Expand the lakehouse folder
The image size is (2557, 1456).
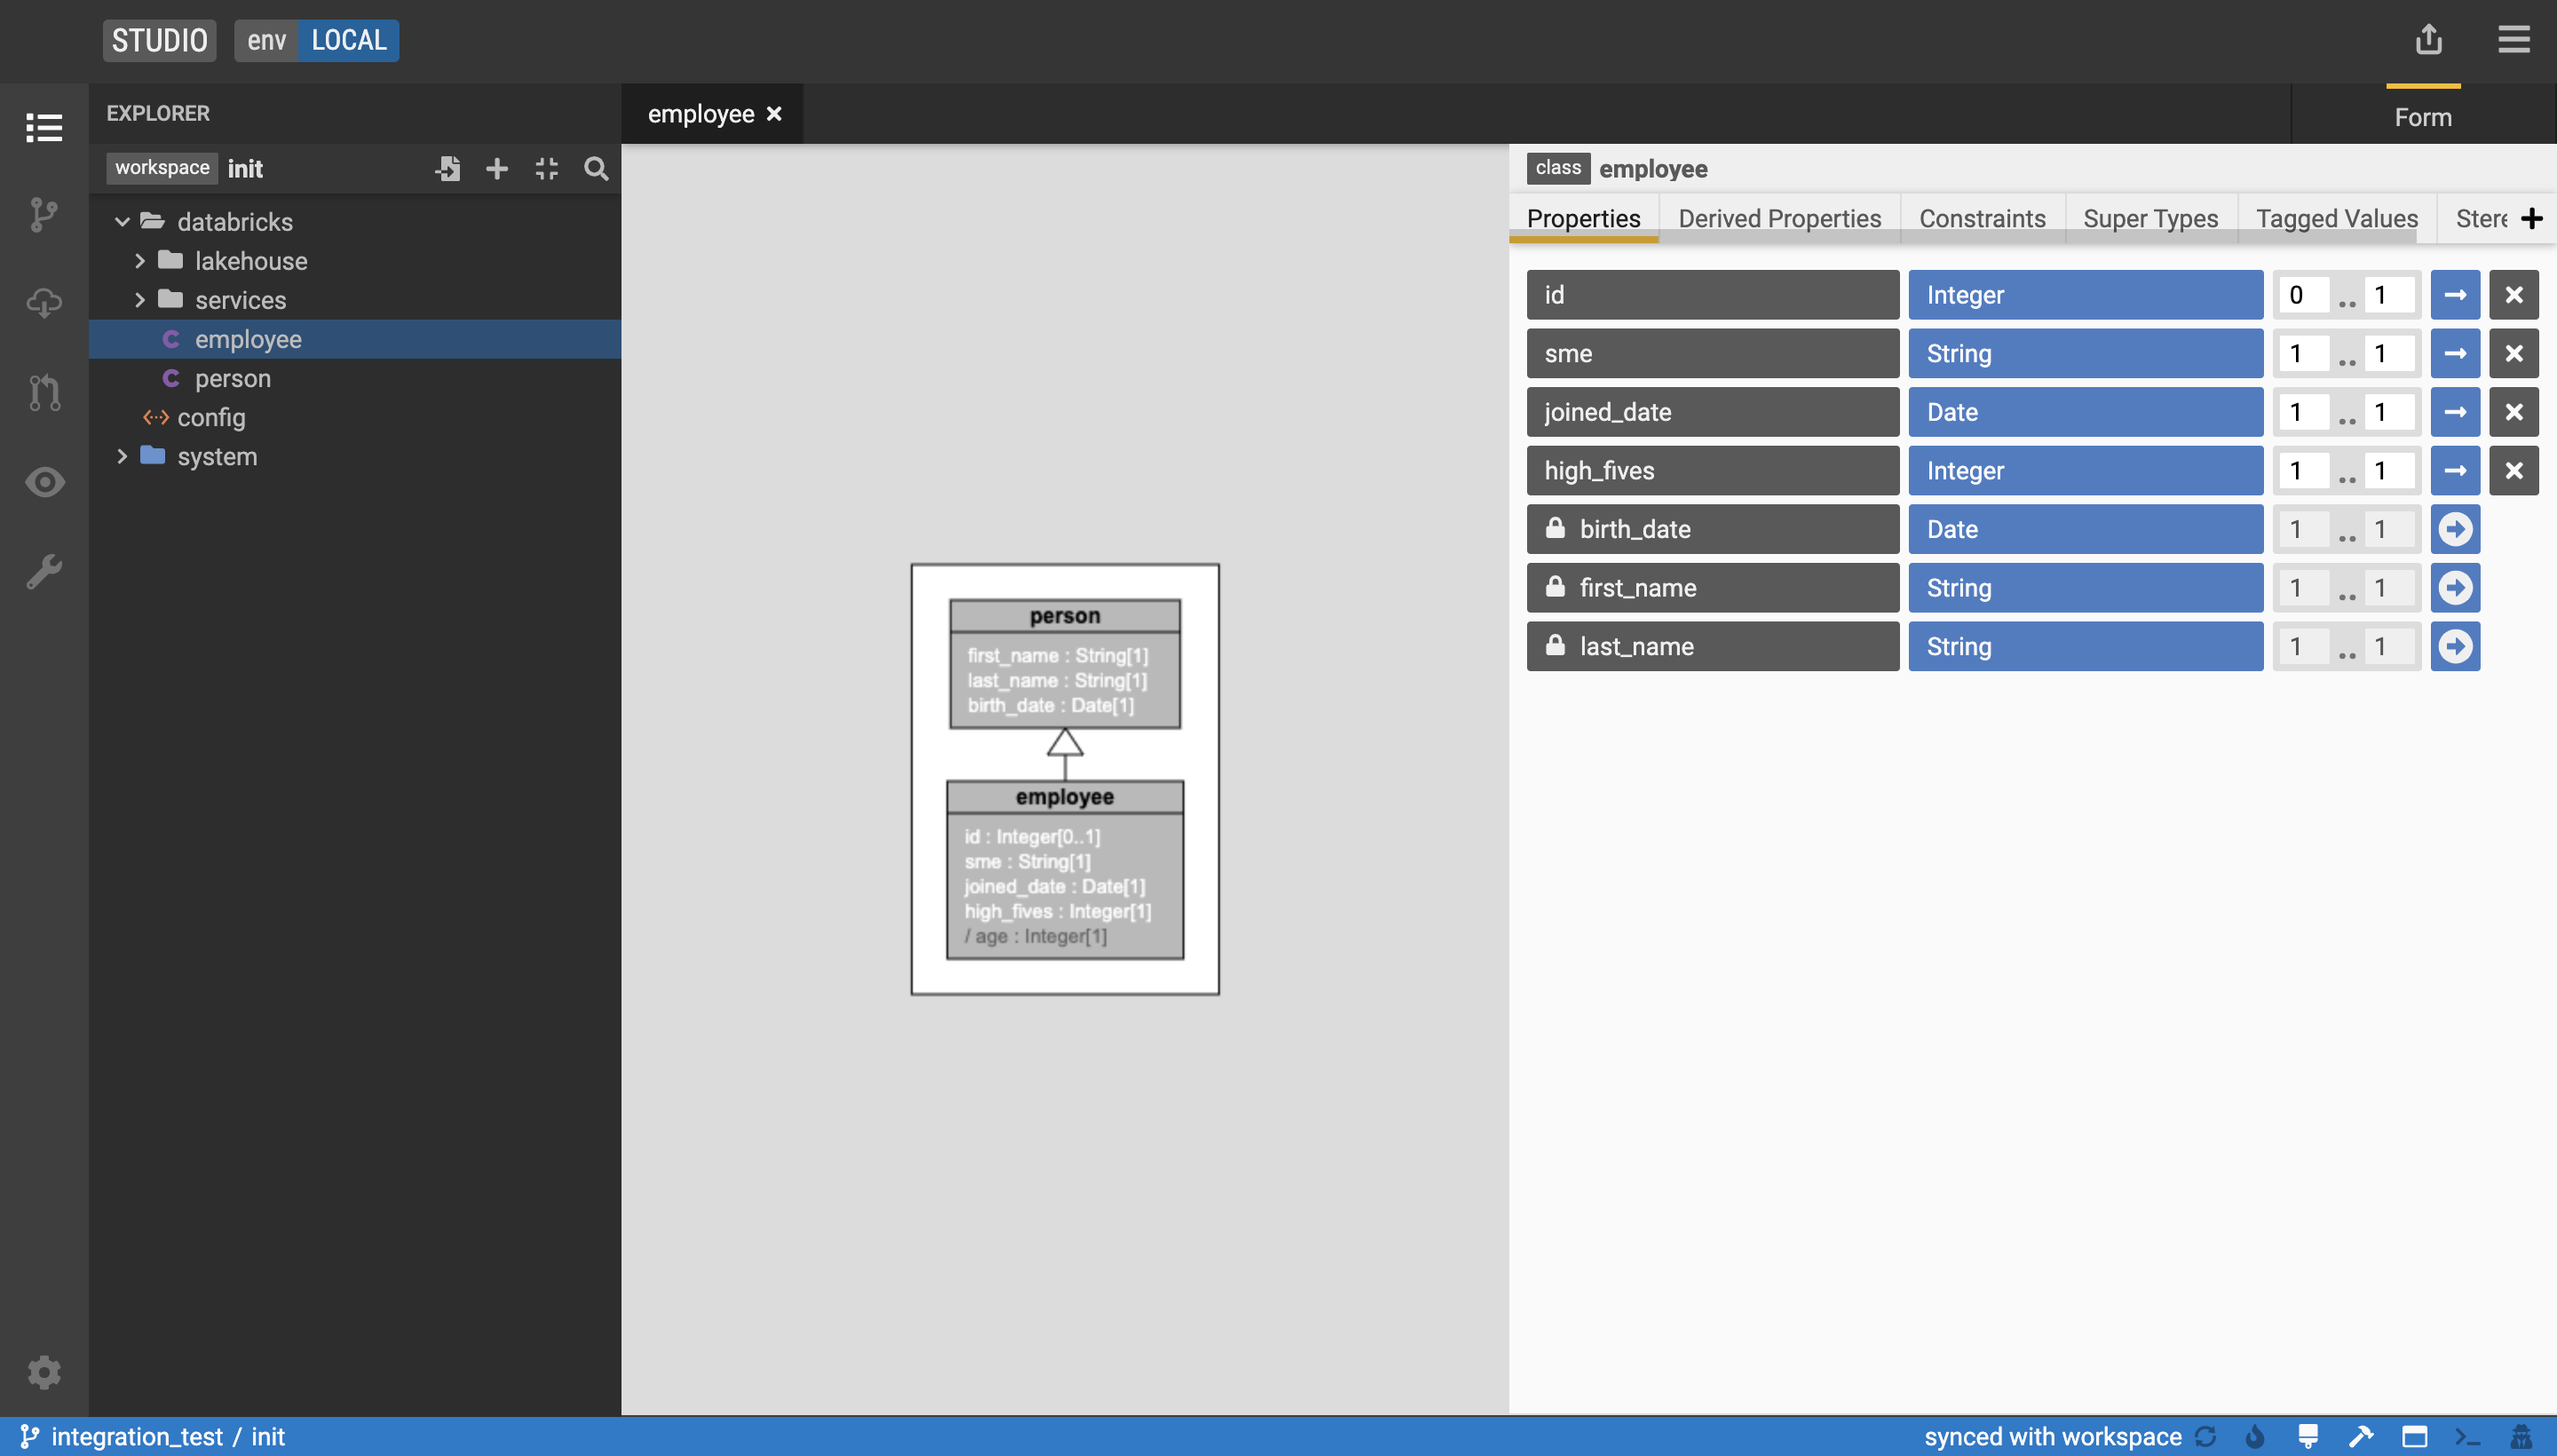(x=140, y=261)
